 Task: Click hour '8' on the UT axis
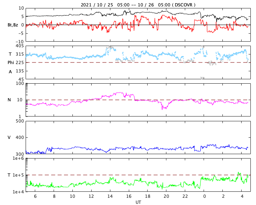coord(54,196)
